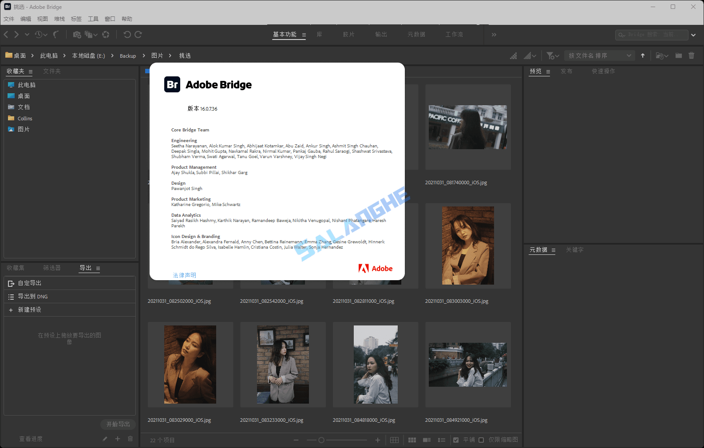Click the 法律声明 link in About dialog
The image size is (704, 448).
[x=185, y=275]
